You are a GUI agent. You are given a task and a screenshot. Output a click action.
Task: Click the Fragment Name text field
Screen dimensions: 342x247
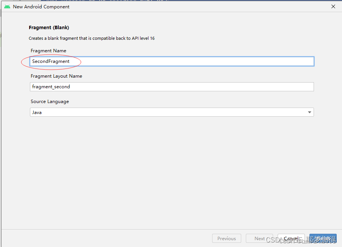click(172, 61)
